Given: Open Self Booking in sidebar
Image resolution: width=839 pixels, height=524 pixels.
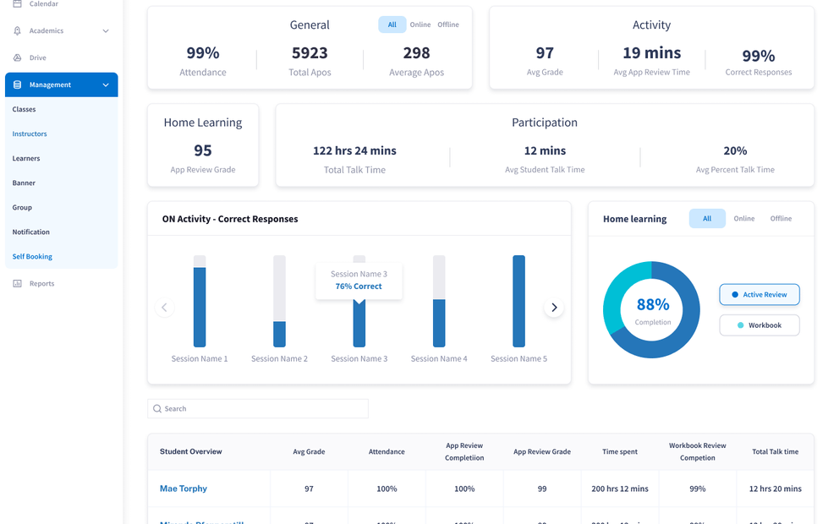Looking at the screenshot, I should pos(32,257).
